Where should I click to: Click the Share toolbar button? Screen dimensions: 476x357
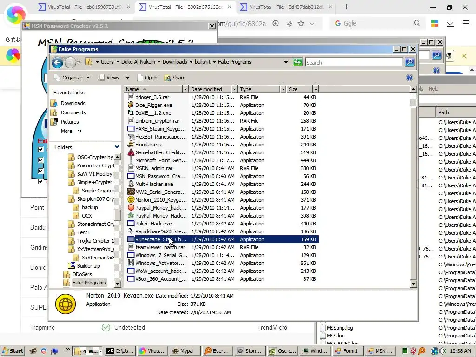pyautogui.click(x=175, y=78)
